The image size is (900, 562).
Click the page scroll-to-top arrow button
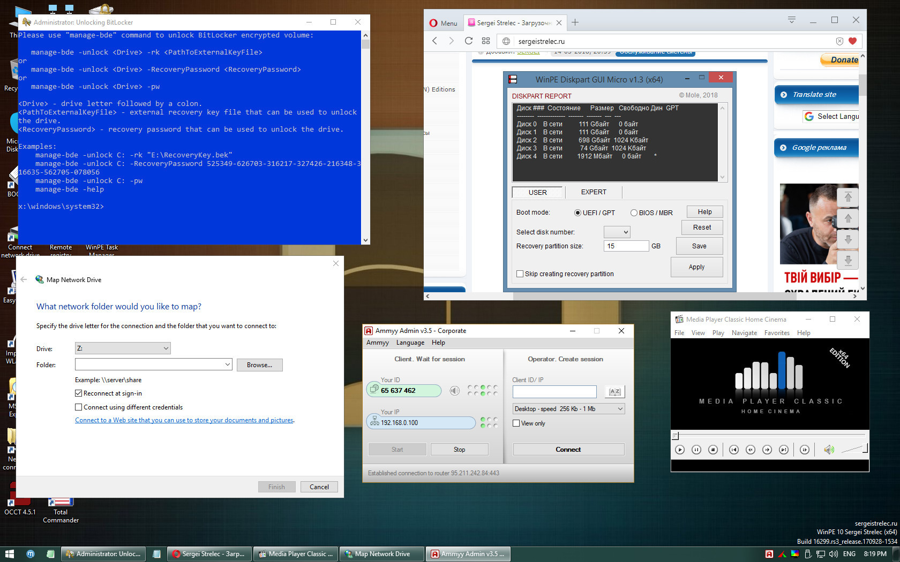(848, 198)
